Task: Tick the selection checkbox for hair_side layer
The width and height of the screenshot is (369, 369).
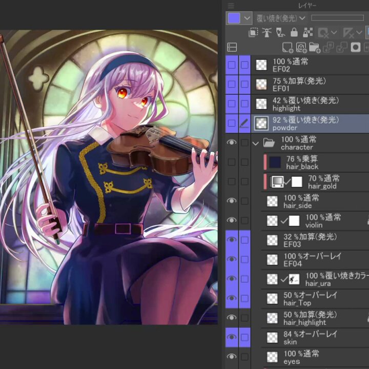Action: tap(244, 201)
